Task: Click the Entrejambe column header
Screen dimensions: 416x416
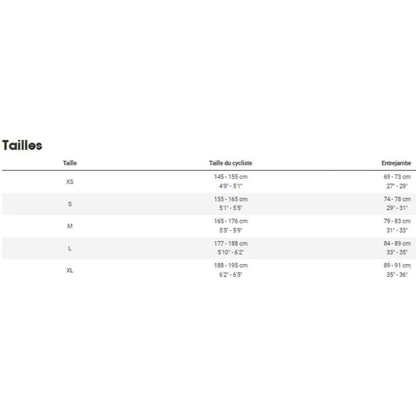Action: coord(396,163)
